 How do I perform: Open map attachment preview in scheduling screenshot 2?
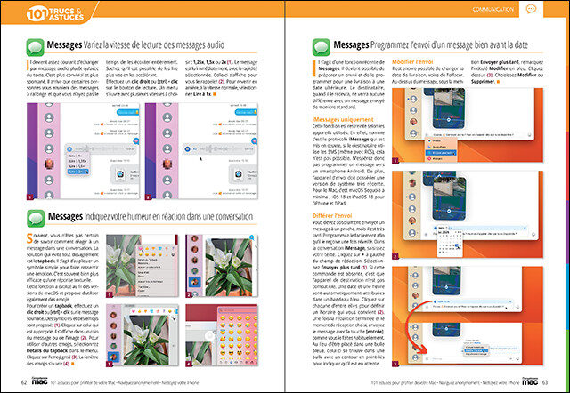[449, 199]
